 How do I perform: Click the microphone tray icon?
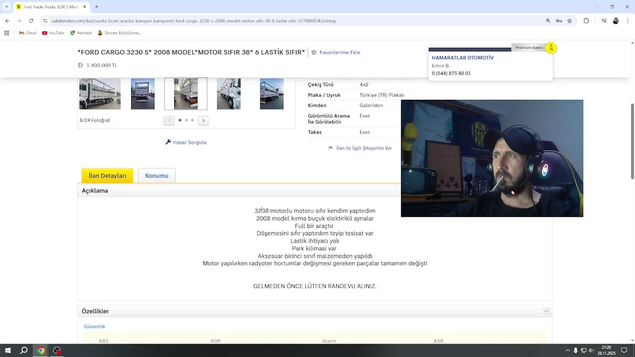click(575, 351)
